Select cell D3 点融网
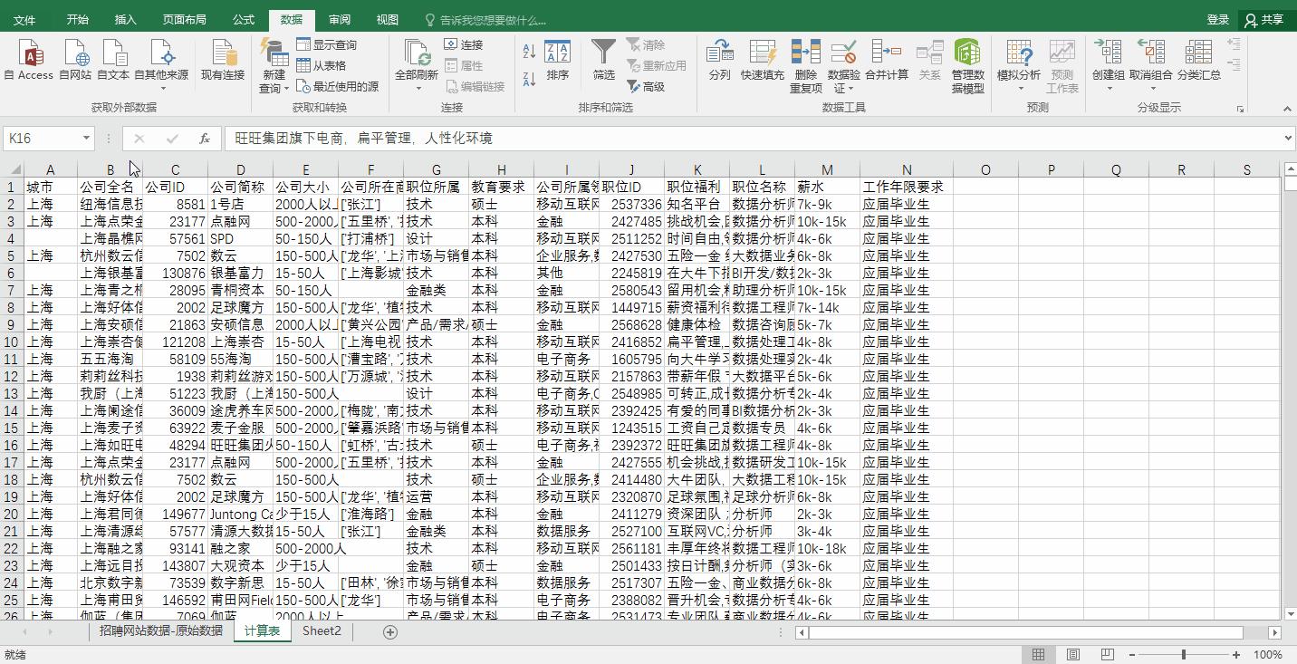This screenshot has height=664, width=1297. [240, 221]
